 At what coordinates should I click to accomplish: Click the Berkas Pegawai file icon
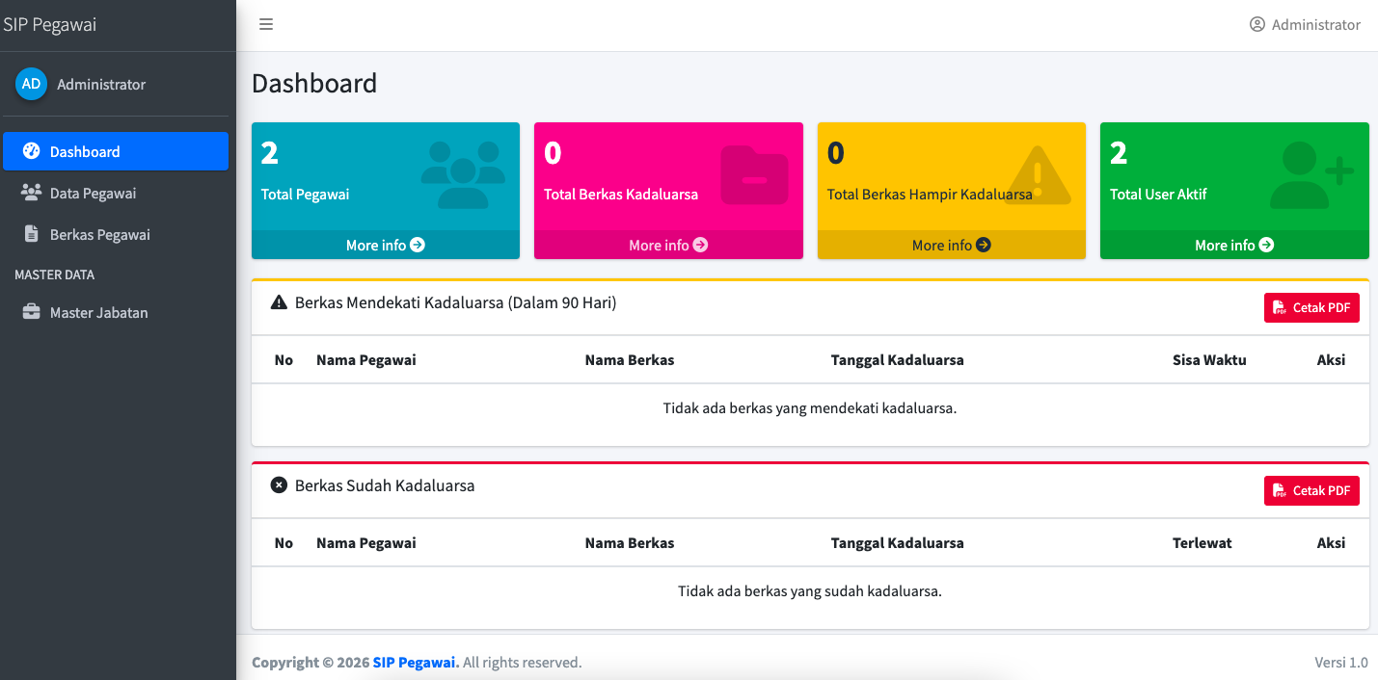coord(31,234)
